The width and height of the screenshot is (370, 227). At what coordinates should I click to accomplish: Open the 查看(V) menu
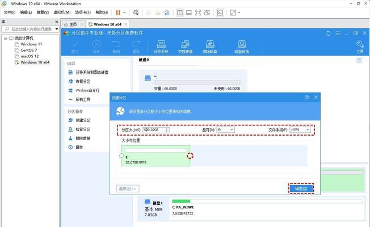[x=43, y=12]
